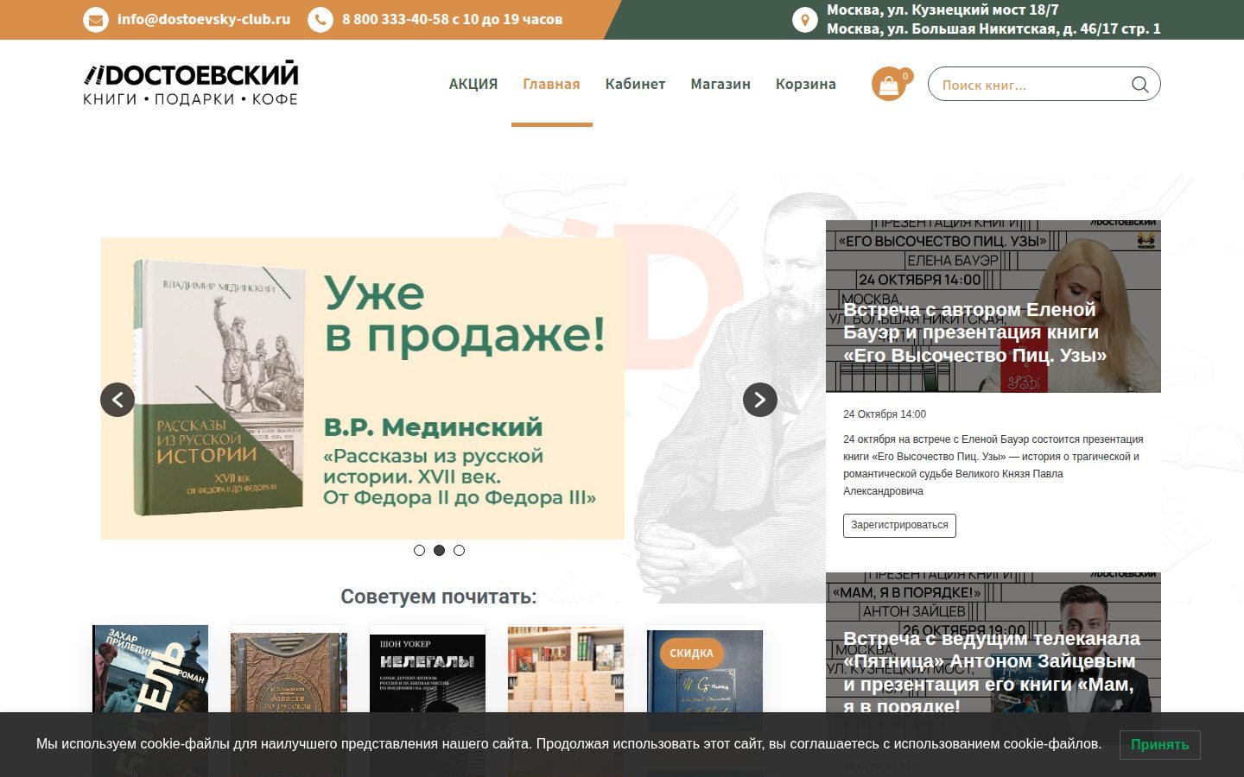Open Встреча с автором Еленой Бауэр title
Screen dimensions: 1244x777
pyautogui.click(x=974, y=332)
